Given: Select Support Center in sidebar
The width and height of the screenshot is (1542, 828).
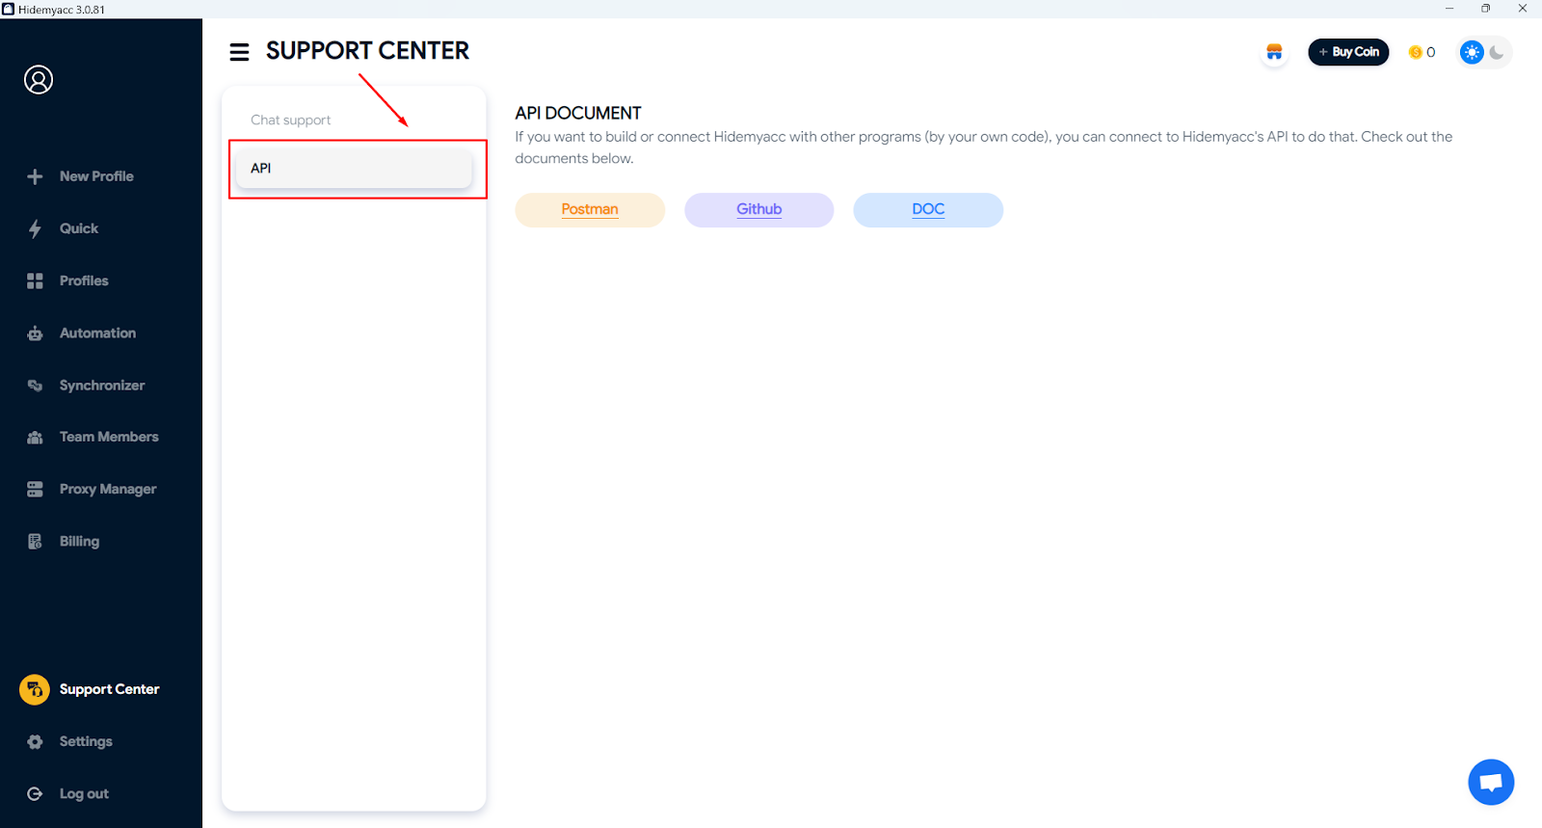Looking at the screenshot, I should (x=109, y=689).
